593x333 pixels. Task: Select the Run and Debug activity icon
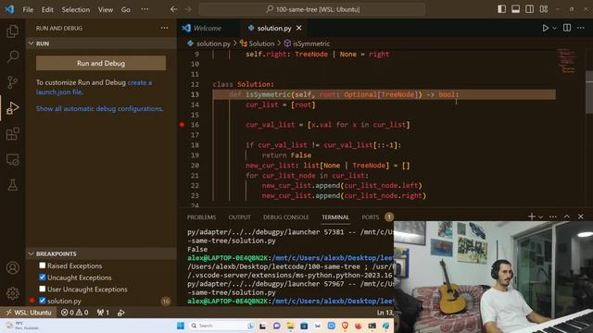12,108
